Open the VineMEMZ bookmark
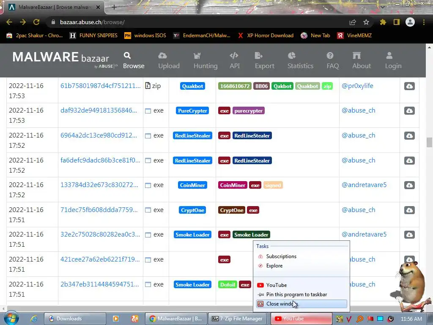Image resolution: width=433 pixels, height=325 pixels. (354, 36)
